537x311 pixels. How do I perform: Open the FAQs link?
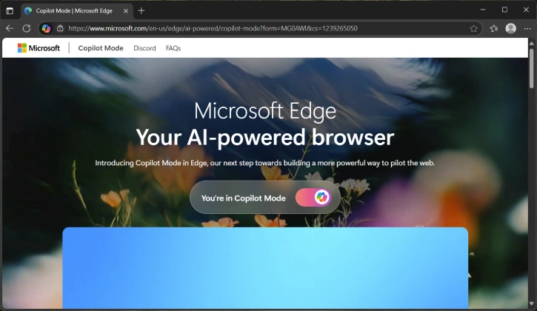173,48
